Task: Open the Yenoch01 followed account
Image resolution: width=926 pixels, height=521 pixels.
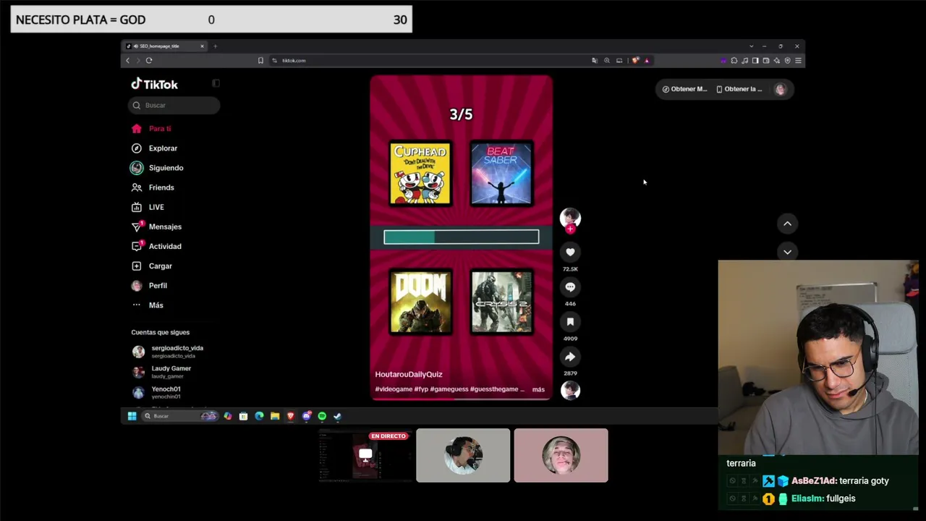Action: tap(157, 391)
